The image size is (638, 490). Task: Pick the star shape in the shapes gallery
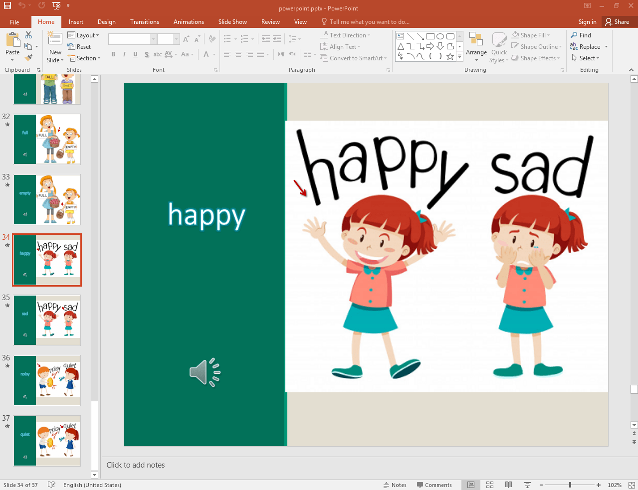(x=450, y=56)
